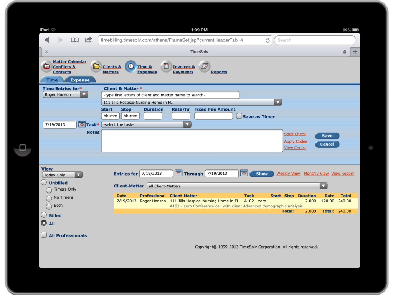The image size is (393, 295).
Task: Enable the Save as Timer checkbox
Action: click(239, 116)
